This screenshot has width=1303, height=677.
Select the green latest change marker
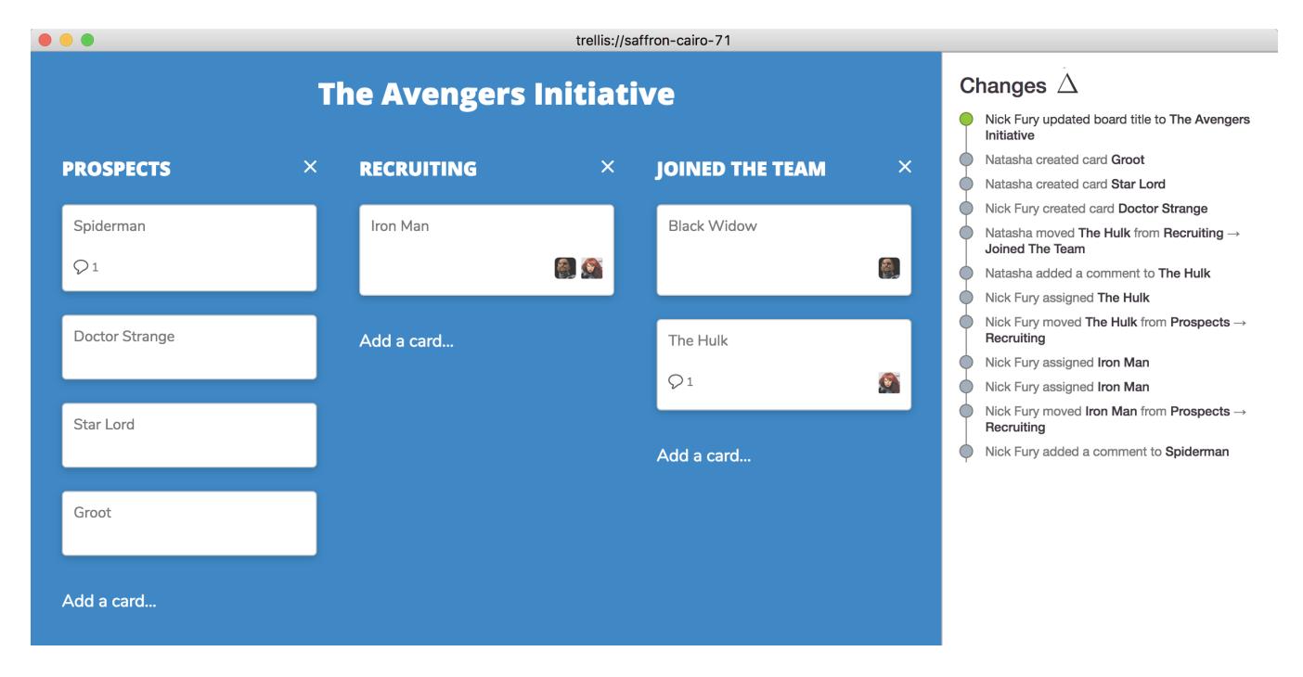pos(966,120)
